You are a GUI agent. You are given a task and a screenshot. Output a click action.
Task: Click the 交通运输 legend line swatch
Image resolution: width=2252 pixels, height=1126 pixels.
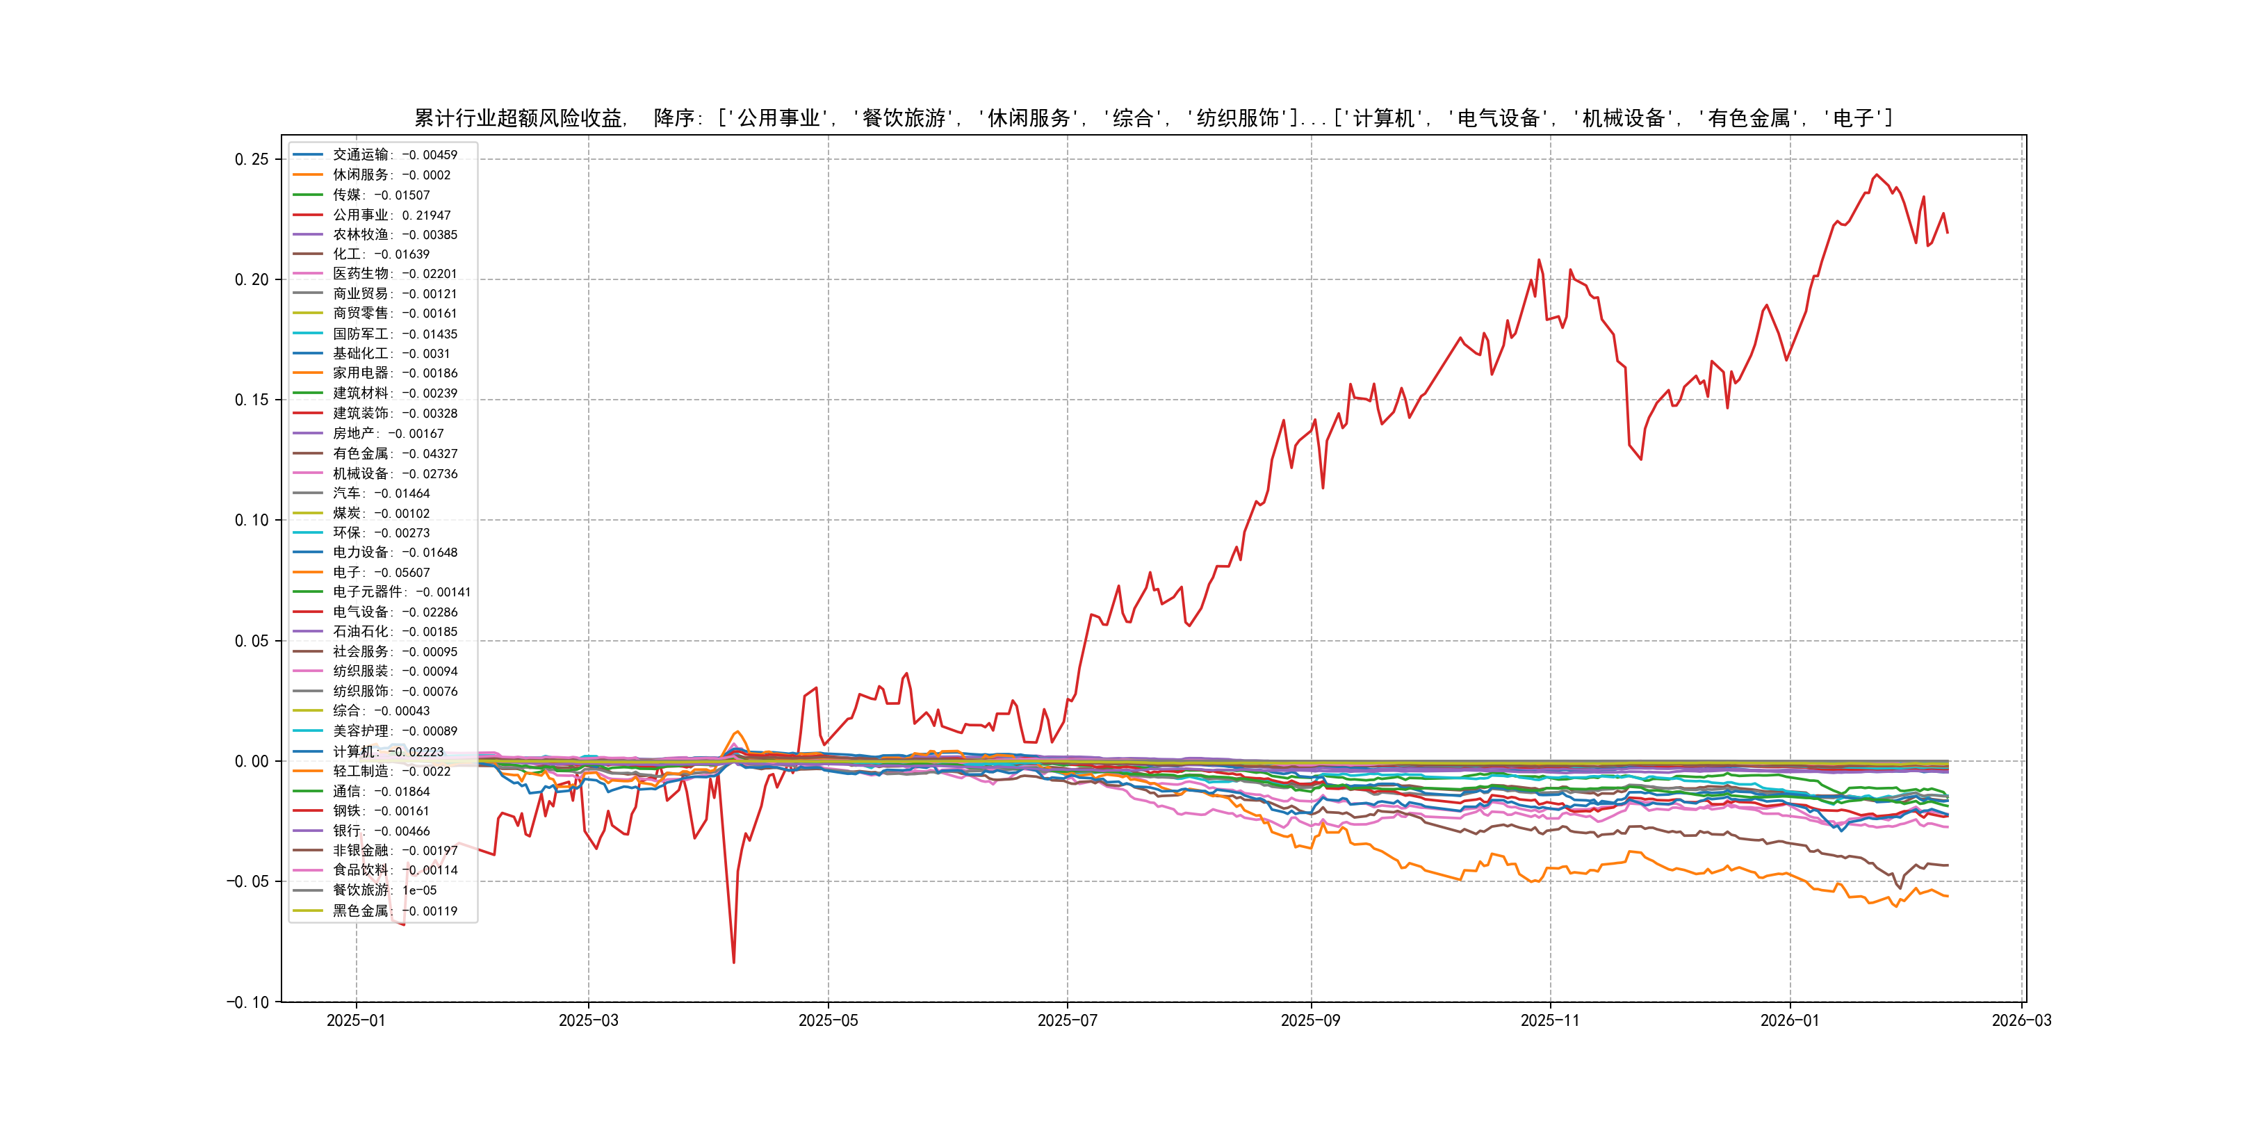pyautogui.click(x=308, y=155)
